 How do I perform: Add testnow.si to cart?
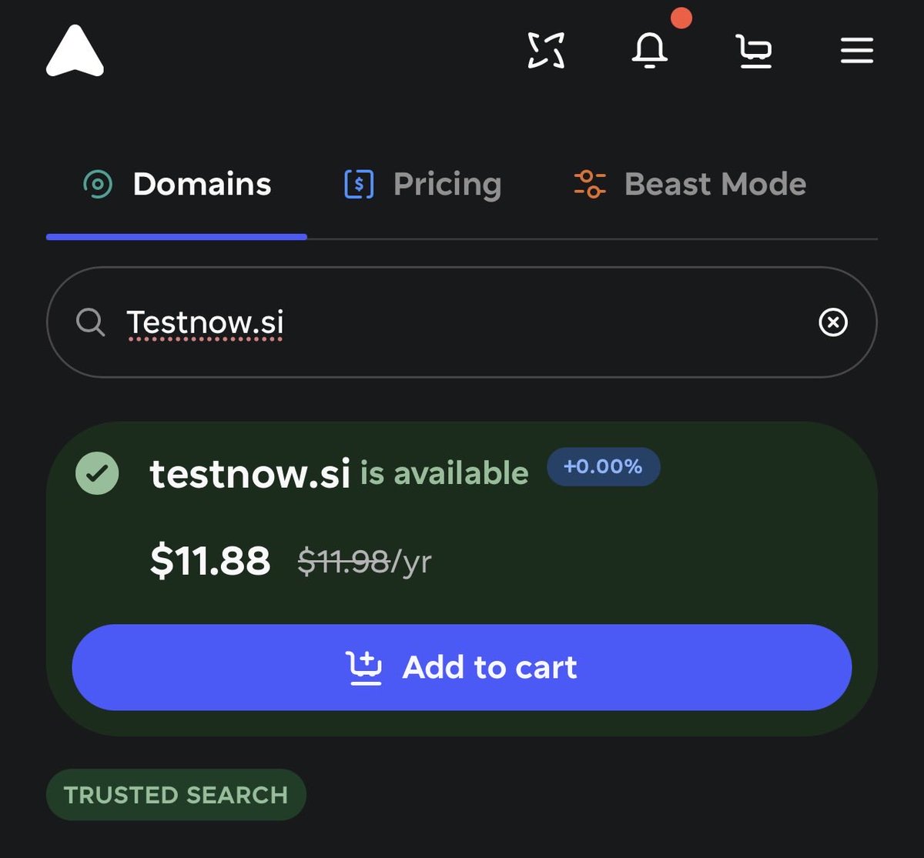click(x=462, y=667)
